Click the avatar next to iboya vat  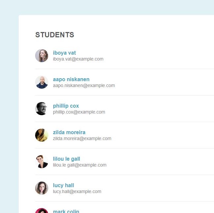pos(42,56)
